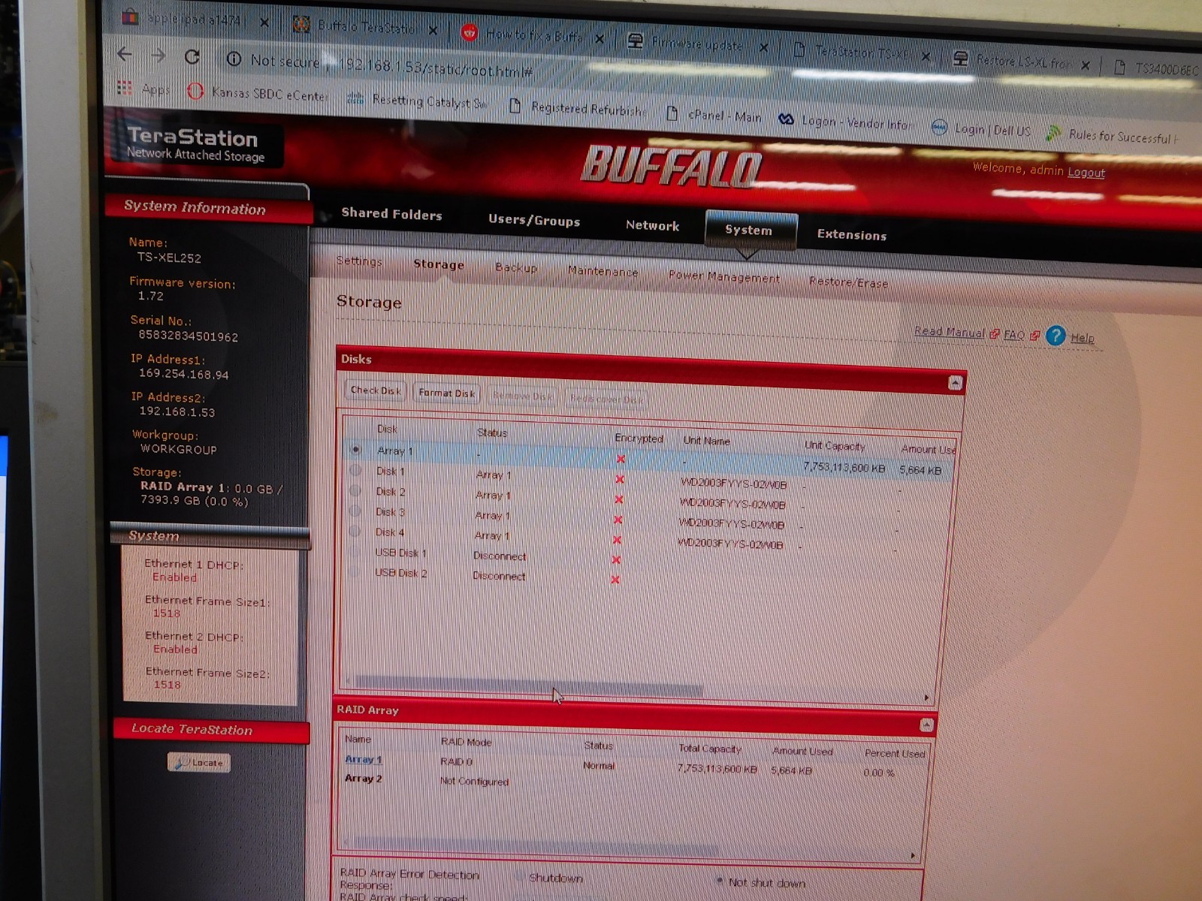Screen dimensions: 1202x901
Task: Go to the Restore/Erase sub-tab
Action: point(849,282)
